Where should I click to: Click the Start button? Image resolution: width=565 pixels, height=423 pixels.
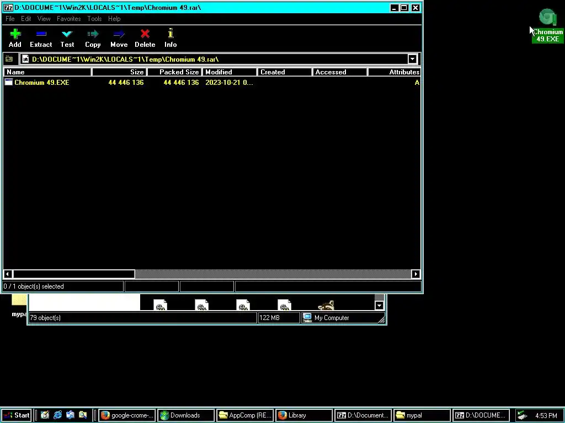coord(17,415)
